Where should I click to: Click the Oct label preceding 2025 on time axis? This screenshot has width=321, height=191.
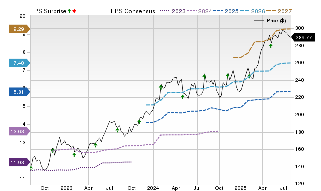pyautogui.click(x=219, y=188)
